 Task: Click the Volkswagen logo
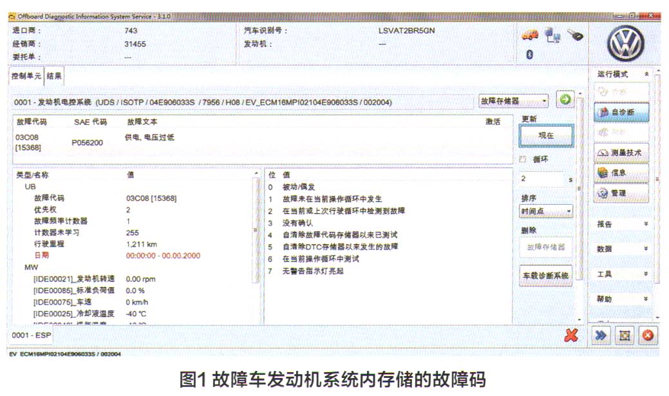625,43
